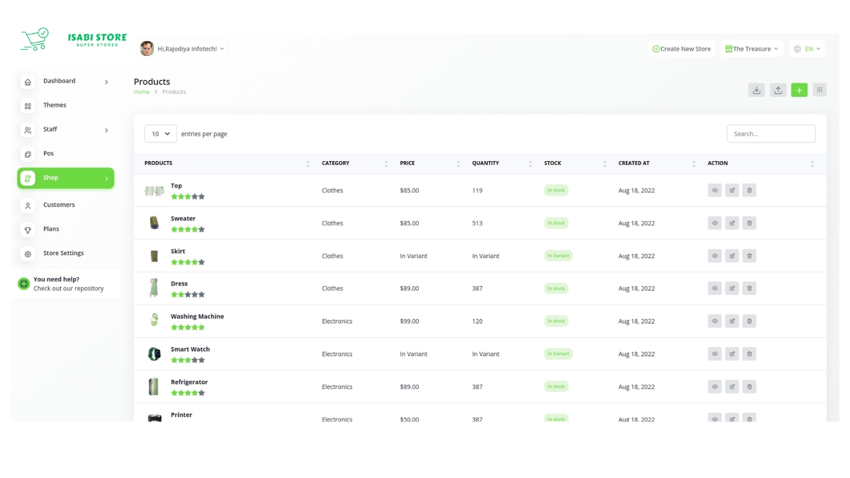Click Create New Store button
The width and height of the screenshot is (850, 478).
pos(681,49)
